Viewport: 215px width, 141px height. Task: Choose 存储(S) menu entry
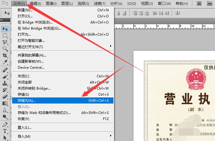tap(63, 95)
